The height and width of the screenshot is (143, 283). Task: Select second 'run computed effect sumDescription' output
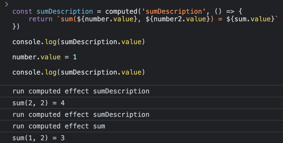click(x=81, y=115)
